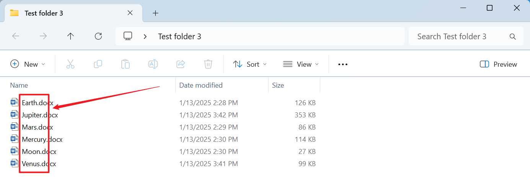The width and height of the screenshot is (530, 181).
Task: Open the New item dropdown
Action: pos(28,64)
